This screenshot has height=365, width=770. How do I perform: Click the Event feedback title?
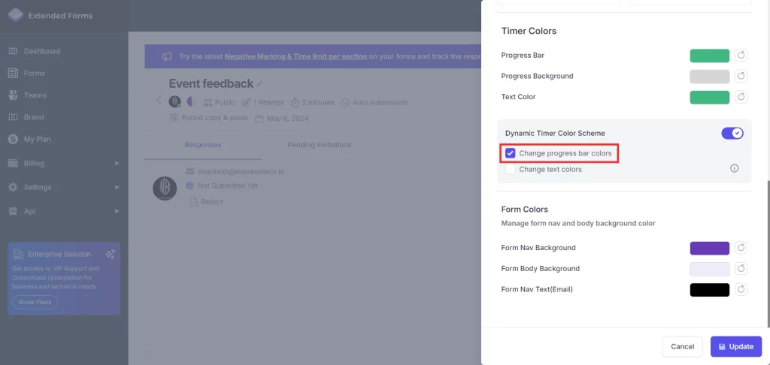tap(211, 83)
